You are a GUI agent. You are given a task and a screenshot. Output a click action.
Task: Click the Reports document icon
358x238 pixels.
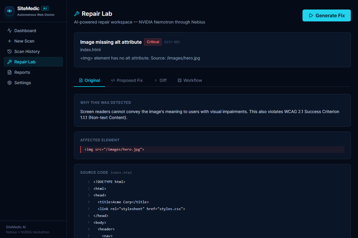click(9, 72)
